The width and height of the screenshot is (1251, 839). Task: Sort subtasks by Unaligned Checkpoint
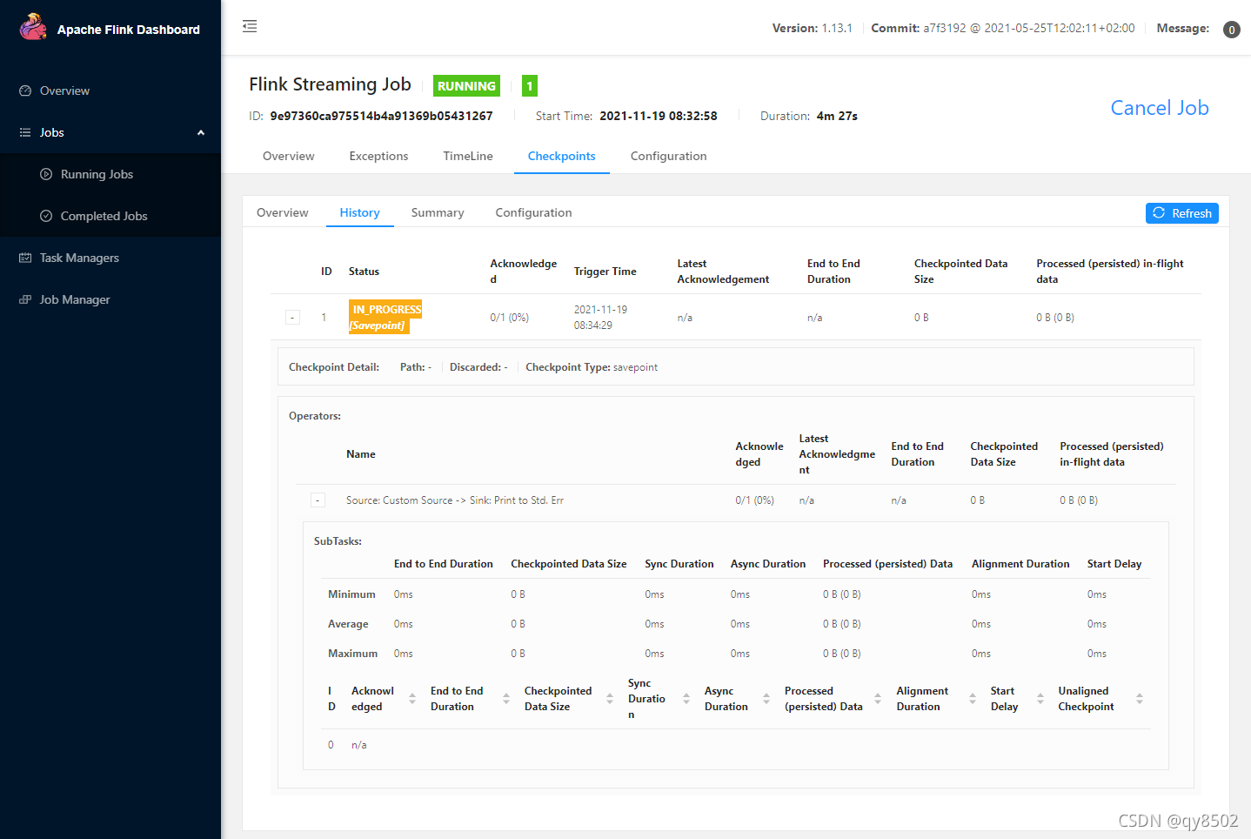(1140, 699)
